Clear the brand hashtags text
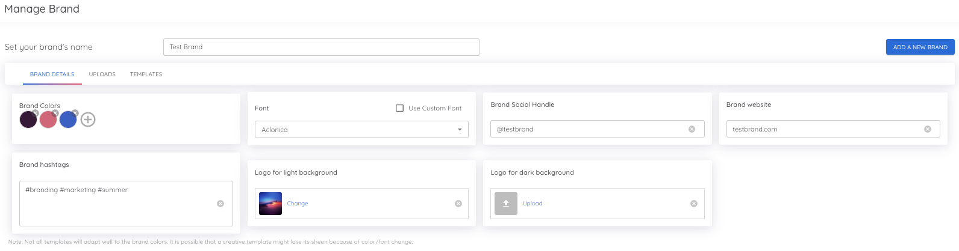The width and height of the screenshot is (959, 251). pos(220,204)
